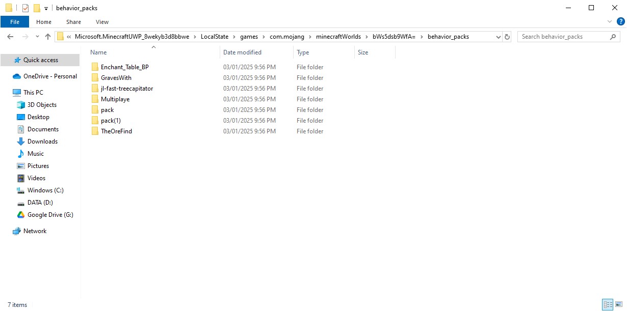Screen dimensions: 627x311
Task: Go up one folder level
Action: 48,37
